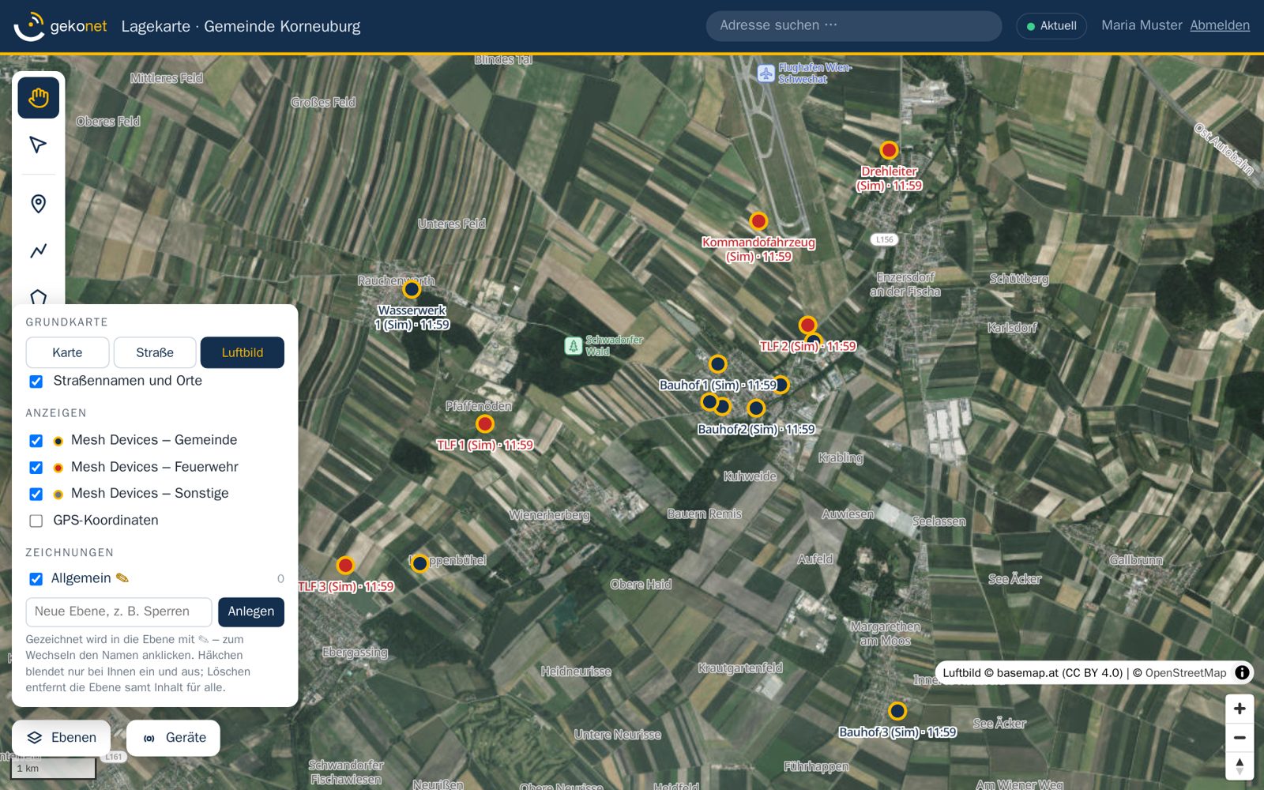Choose the place marker pin tool
The width and height of the screenshot is (1264, 790).
tap(38, 204)
